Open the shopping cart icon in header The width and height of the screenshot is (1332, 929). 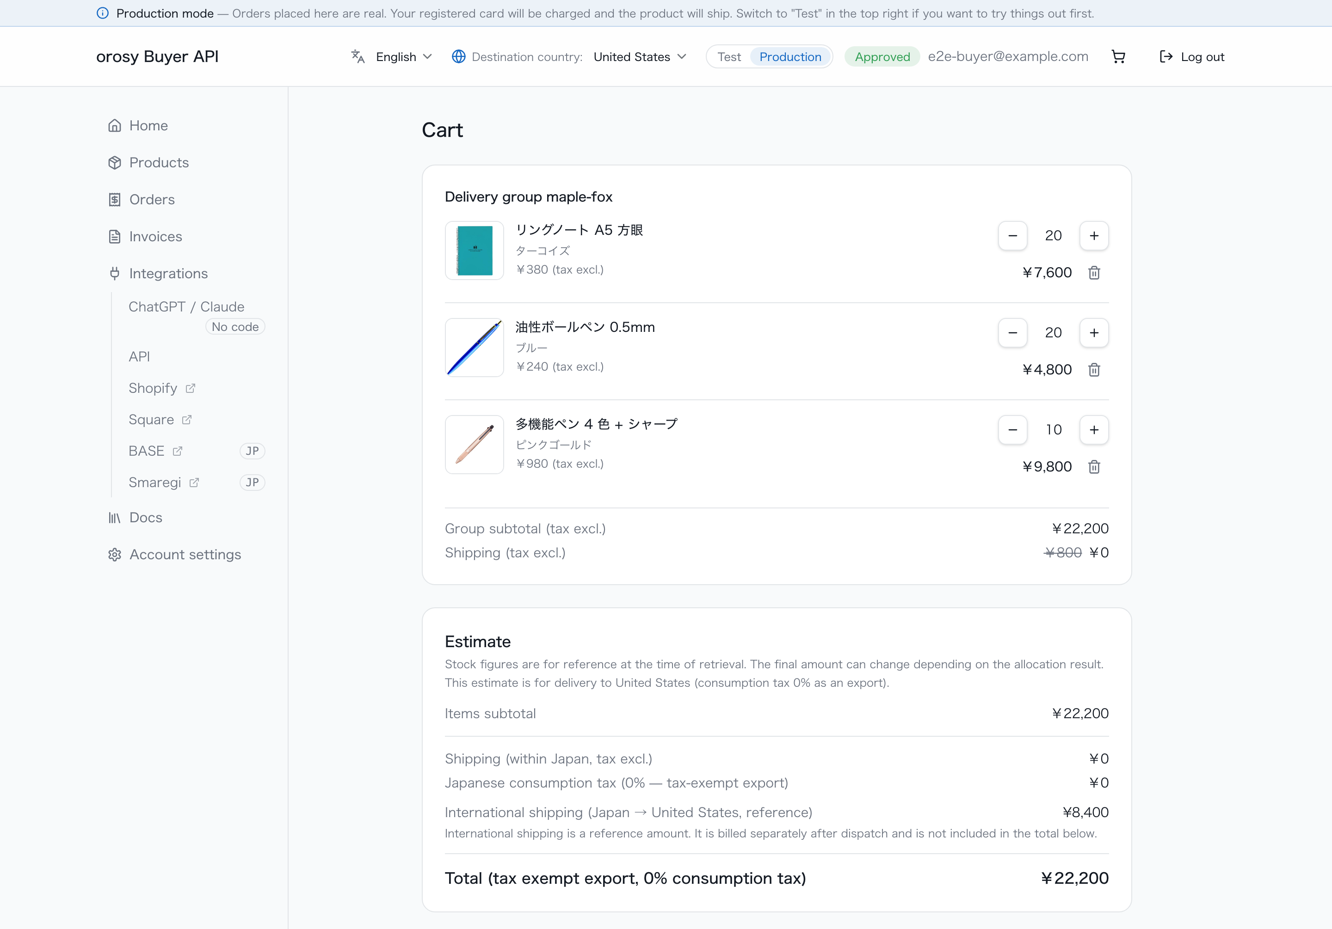1118,57
